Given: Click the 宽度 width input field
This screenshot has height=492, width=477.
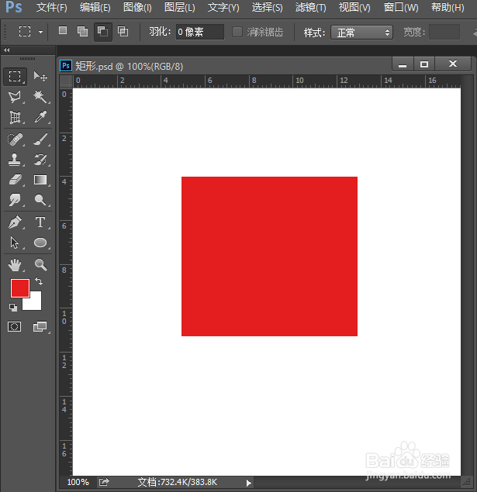Looking at the screenshot, I should 444,32.
